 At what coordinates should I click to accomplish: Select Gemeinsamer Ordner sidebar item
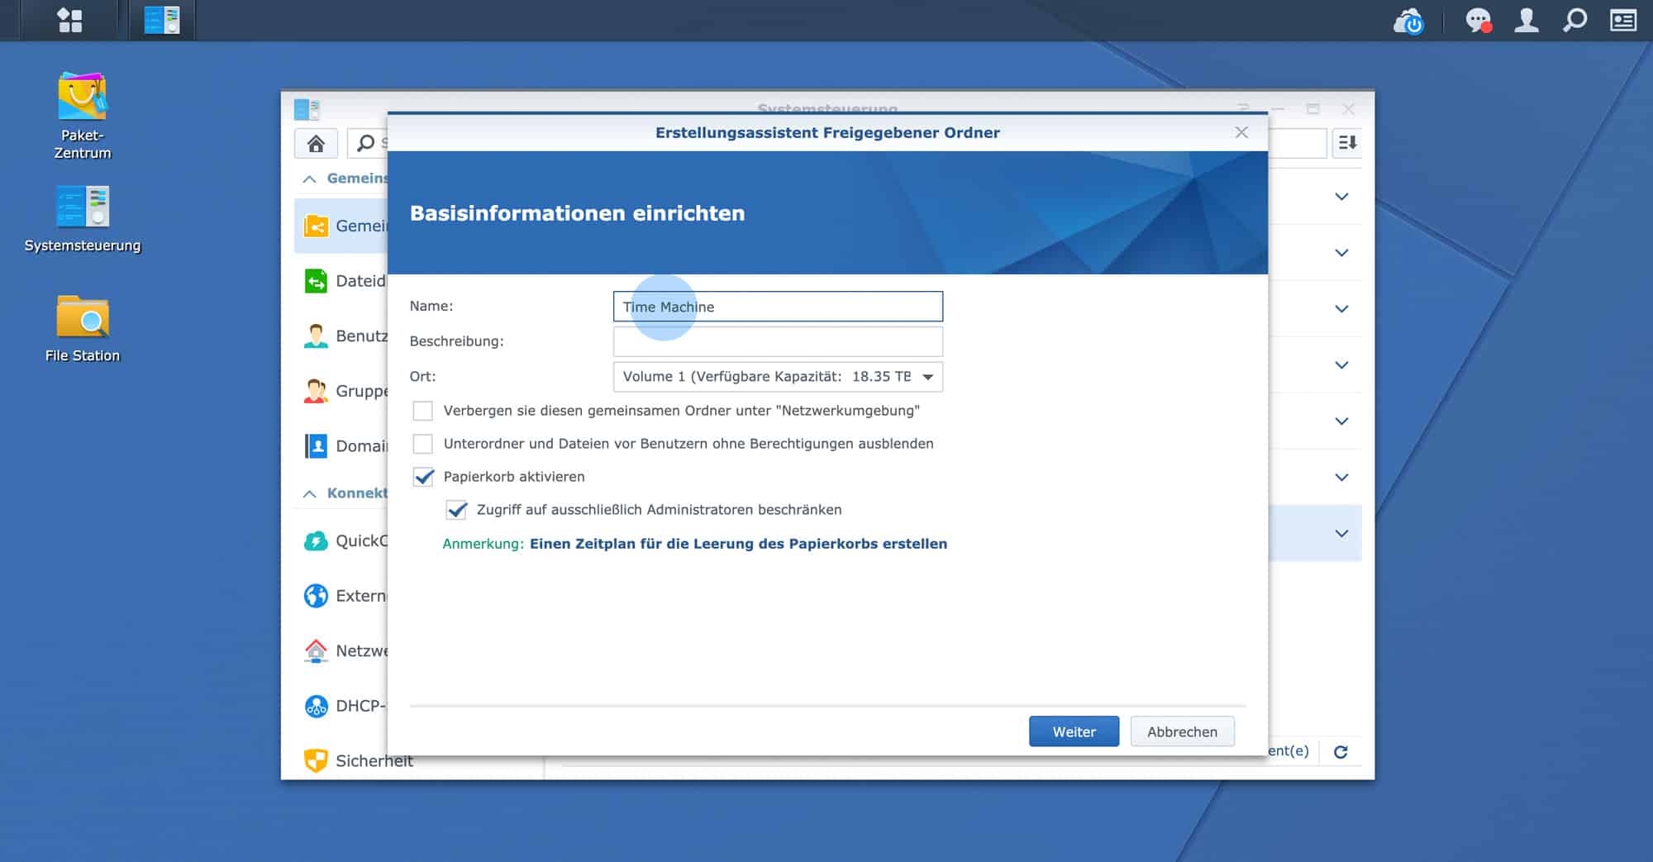pos(341,226)
